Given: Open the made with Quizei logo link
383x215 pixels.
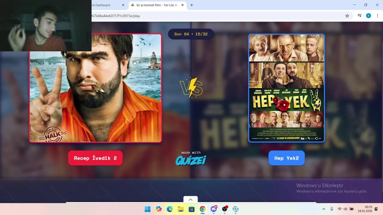Looking at the screenshot, I should [x=191, y=158].
